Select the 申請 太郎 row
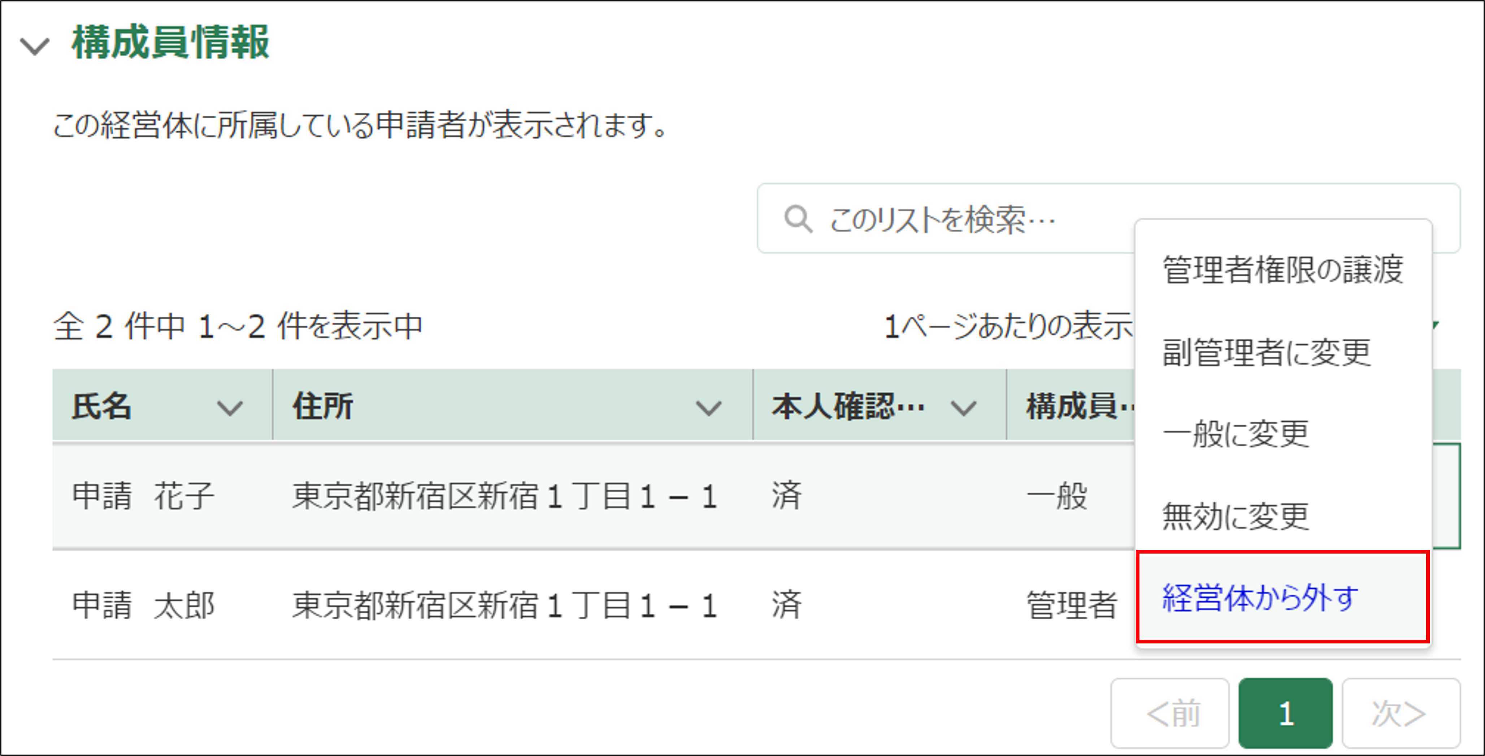1485x756 pixels. 143,605
